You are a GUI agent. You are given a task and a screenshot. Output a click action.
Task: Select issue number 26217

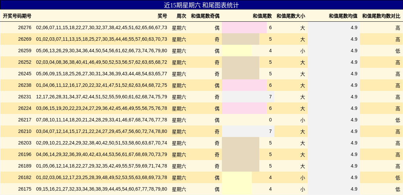[25, 120]
